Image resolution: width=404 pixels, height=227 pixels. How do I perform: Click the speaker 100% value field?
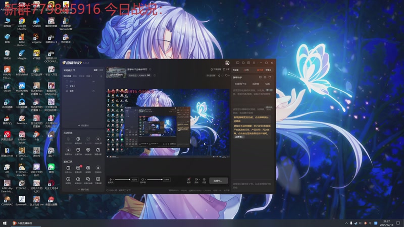[167, 180]
